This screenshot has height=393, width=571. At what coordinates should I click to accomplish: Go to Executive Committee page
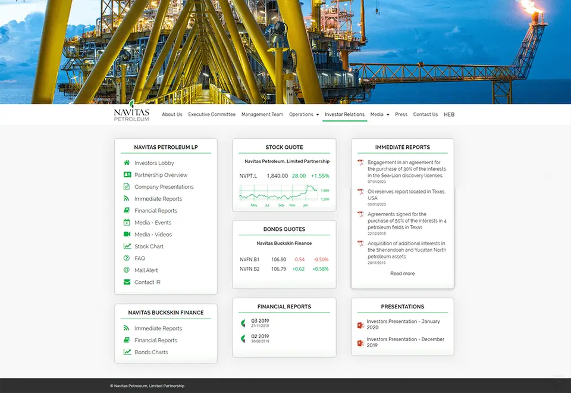(x=212, y=114)
